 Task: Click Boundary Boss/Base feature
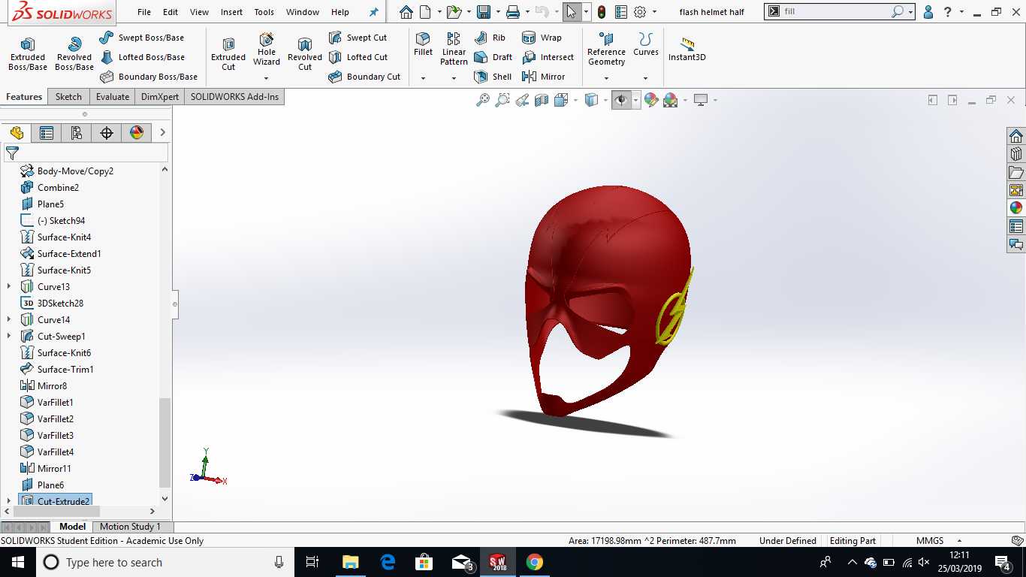point(149,77)
